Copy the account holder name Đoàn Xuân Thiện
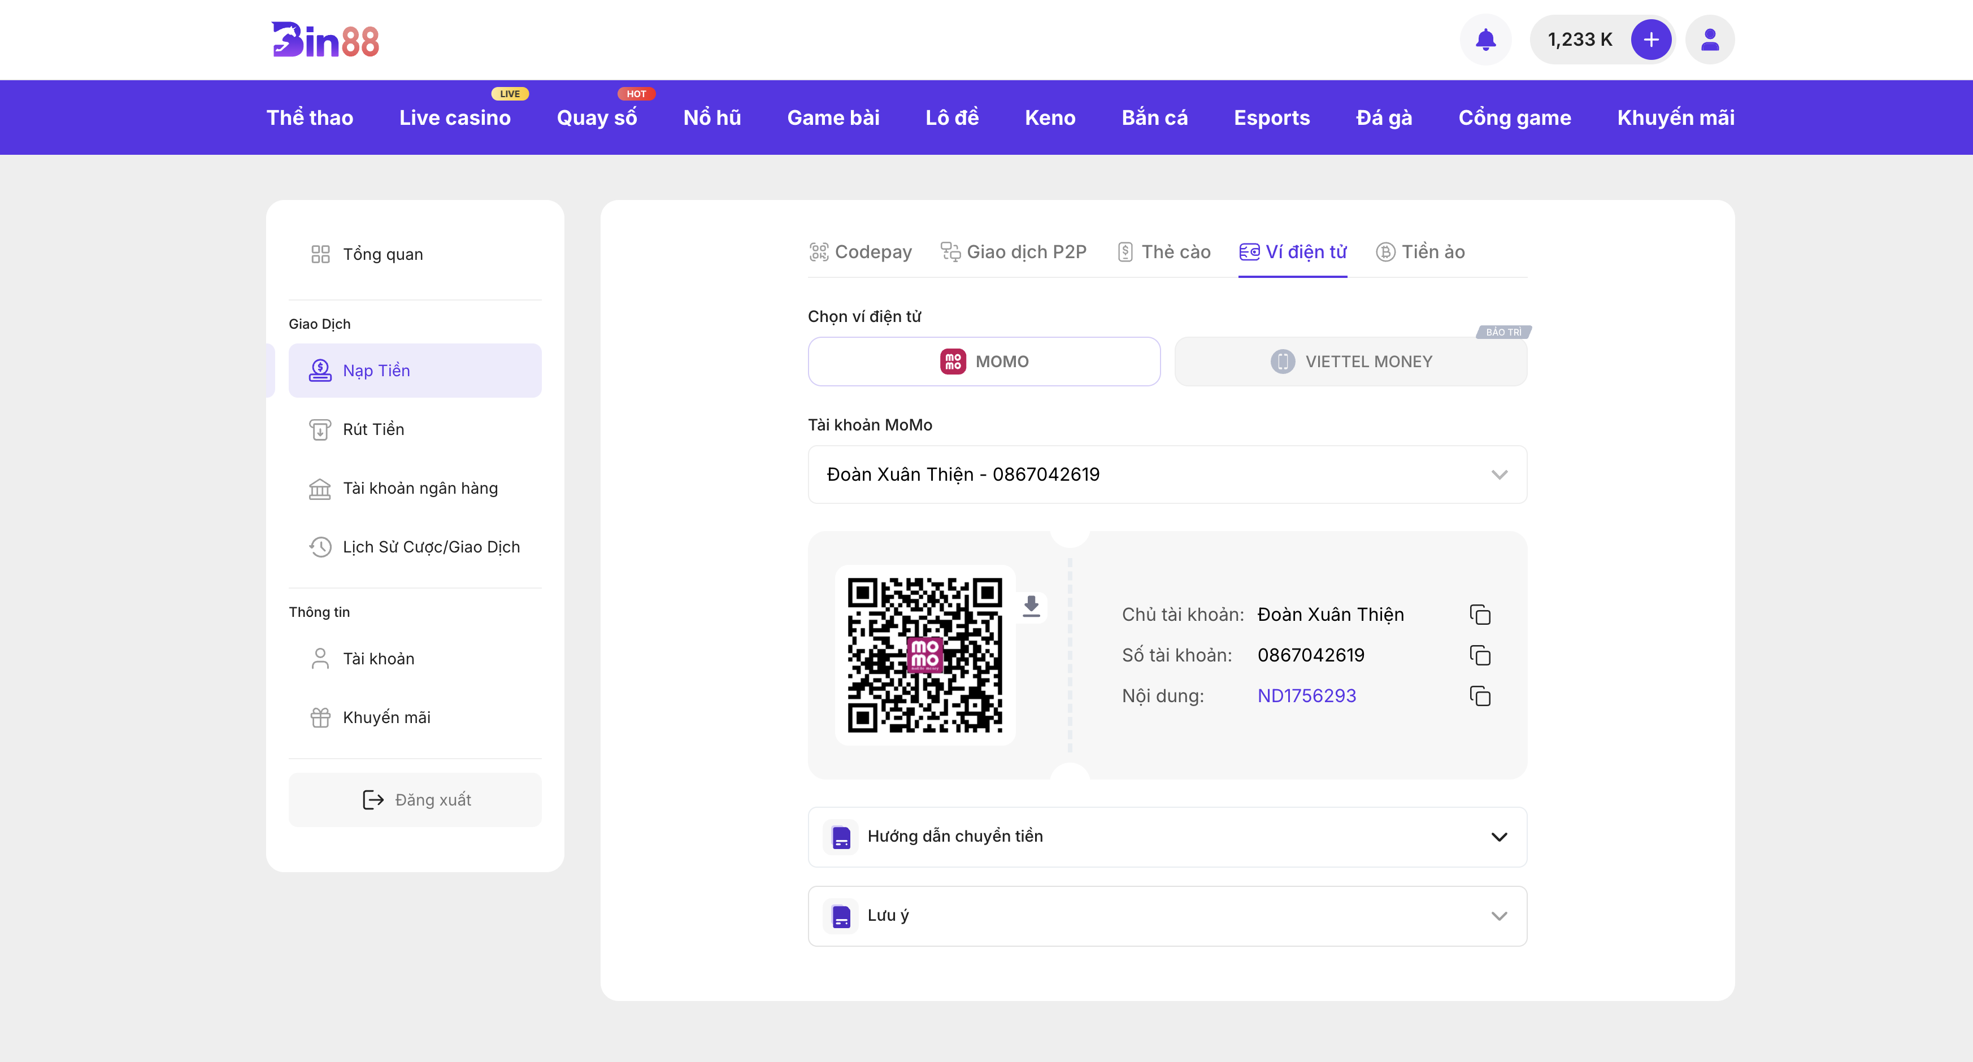Viewport: 1973px width, 1062px height. pos(1480,615)
